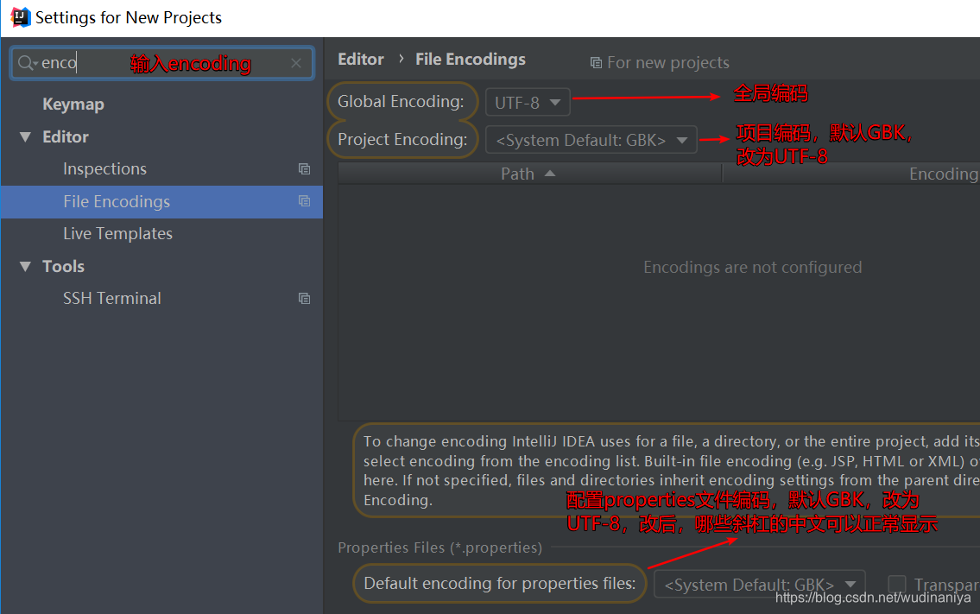This screenshot has height=614, width=980.
Task: Toggle the Transparent conversion checkbox
Action: coord(897,584)
